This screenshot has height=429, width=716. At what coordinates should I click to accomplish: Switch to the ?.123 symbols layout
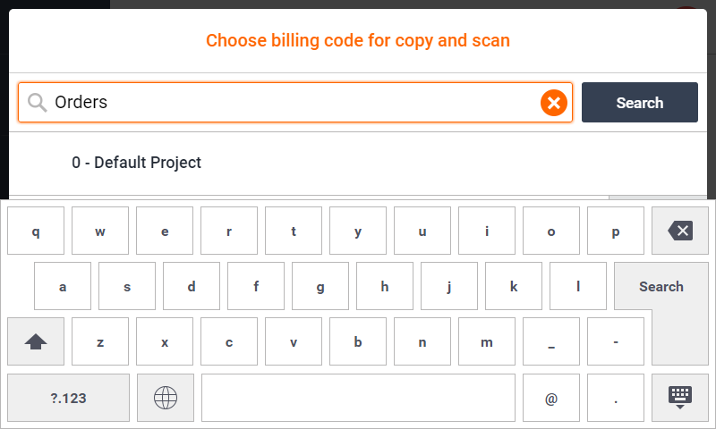tap(68, 398)
